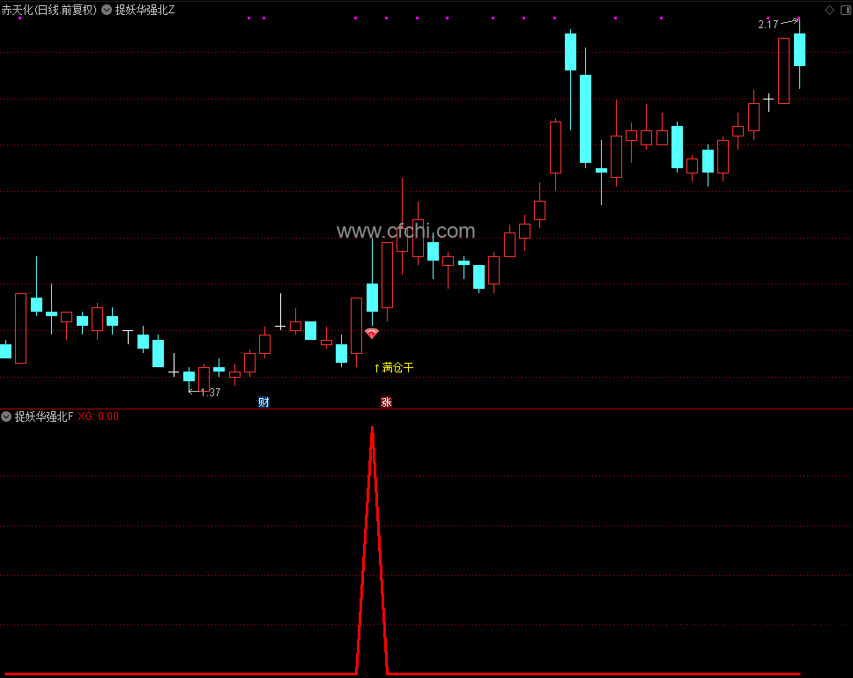Click the 捉妖华强北F sub-indicator name
The width and height of the screenshot is (853, 678).
tap(43, 416)
